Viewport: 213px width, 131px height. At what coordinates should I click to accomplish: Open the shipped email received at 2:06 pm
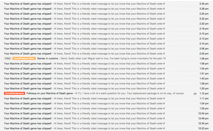click(x=106, y=49)
